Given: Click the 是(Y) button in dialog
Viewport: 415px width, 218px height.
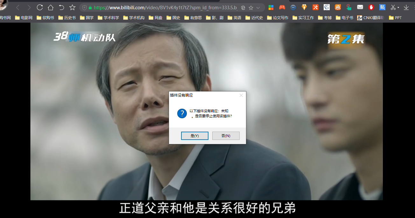Looking at the screenshot, I should click(195, 136).
